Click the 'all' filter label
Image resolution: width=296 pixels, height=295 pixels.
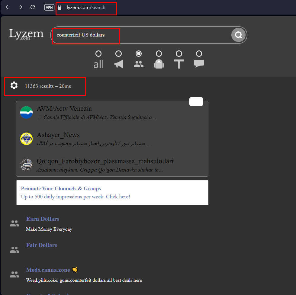tap(98, 64)
